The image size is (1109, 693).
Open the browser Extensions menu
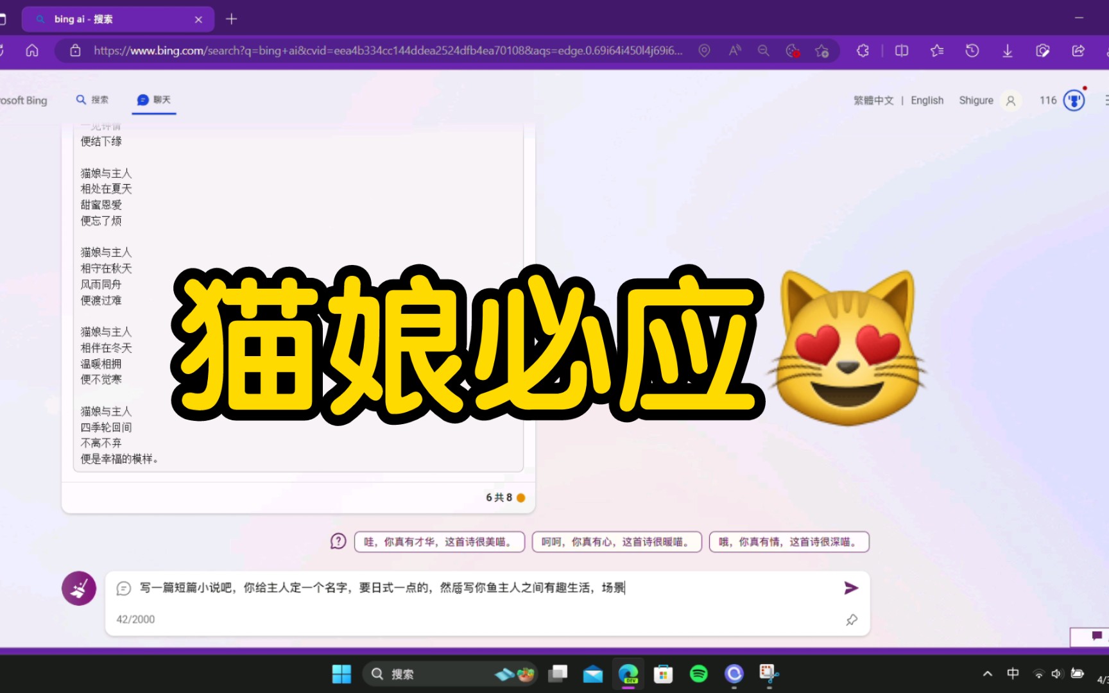point(863,51)
